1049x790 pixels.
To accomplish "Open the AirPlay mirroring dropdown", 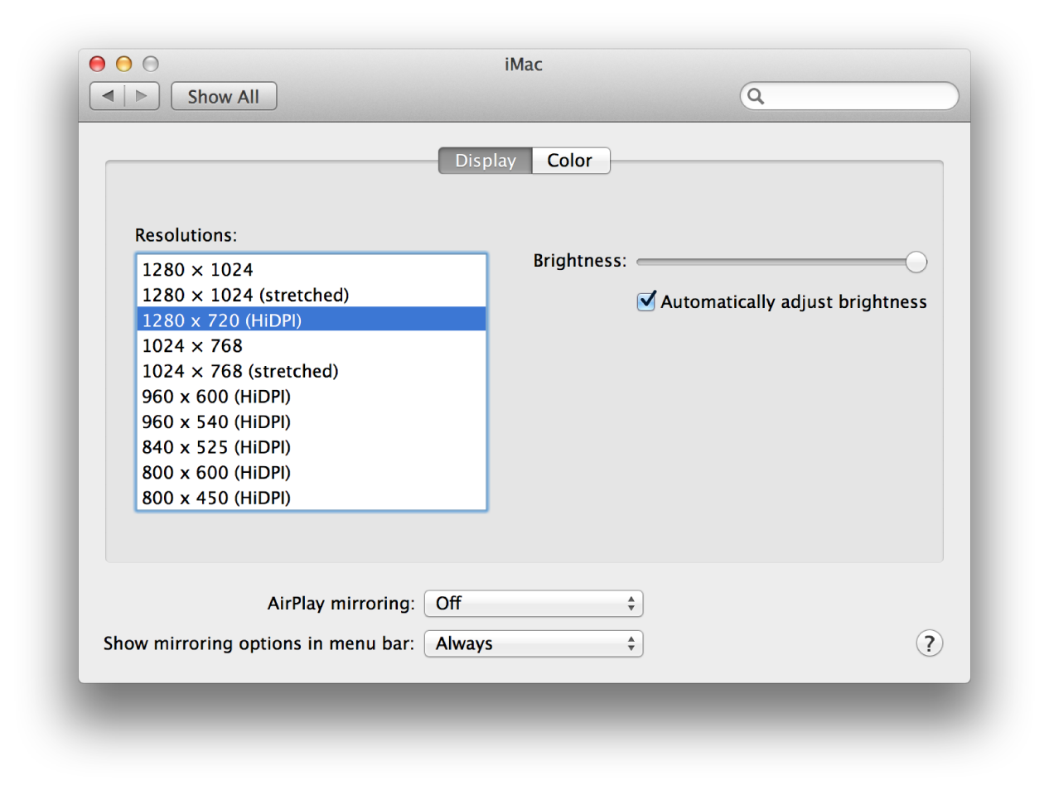I will click(534, 604).
